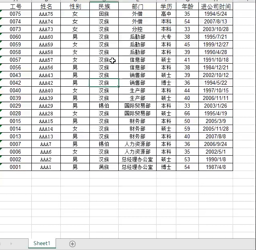Viewport: 256px width, 250px height.
Task: Select the 分控 department cell
Action: tap(138, 29)
